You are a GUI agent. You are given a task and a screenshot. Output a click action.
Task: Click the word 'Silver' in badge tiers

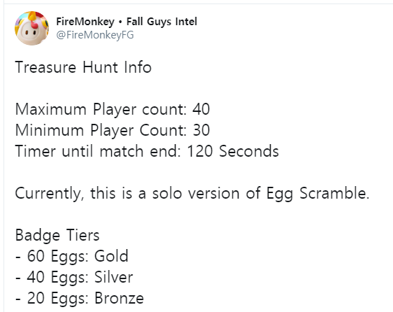click(x=114, y=277)
